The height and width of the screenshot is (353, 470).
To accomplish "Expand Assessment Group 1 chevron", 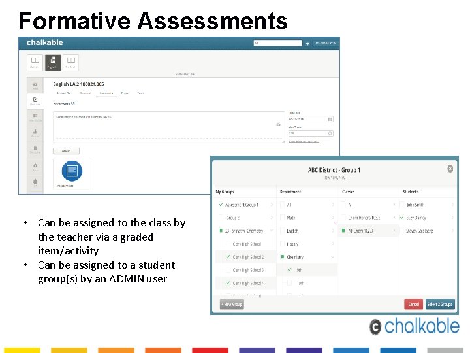I will pos(272,205).
